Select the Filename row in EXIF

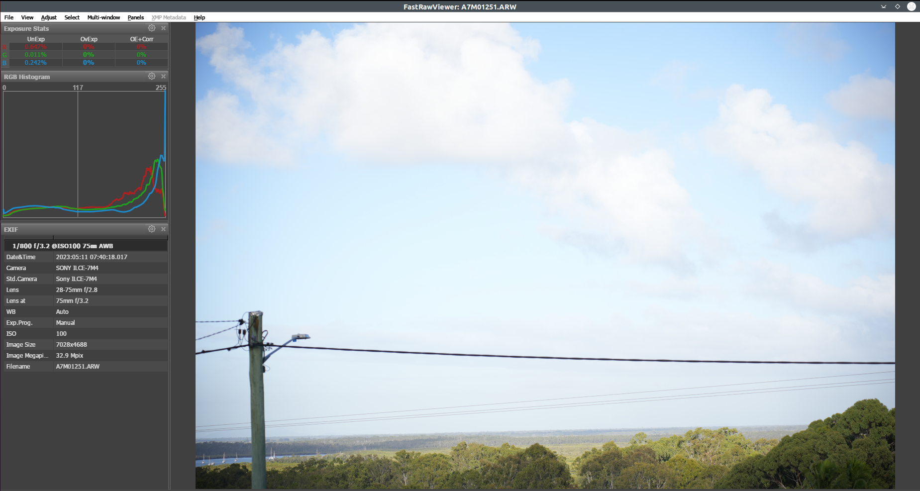(85, 367)
